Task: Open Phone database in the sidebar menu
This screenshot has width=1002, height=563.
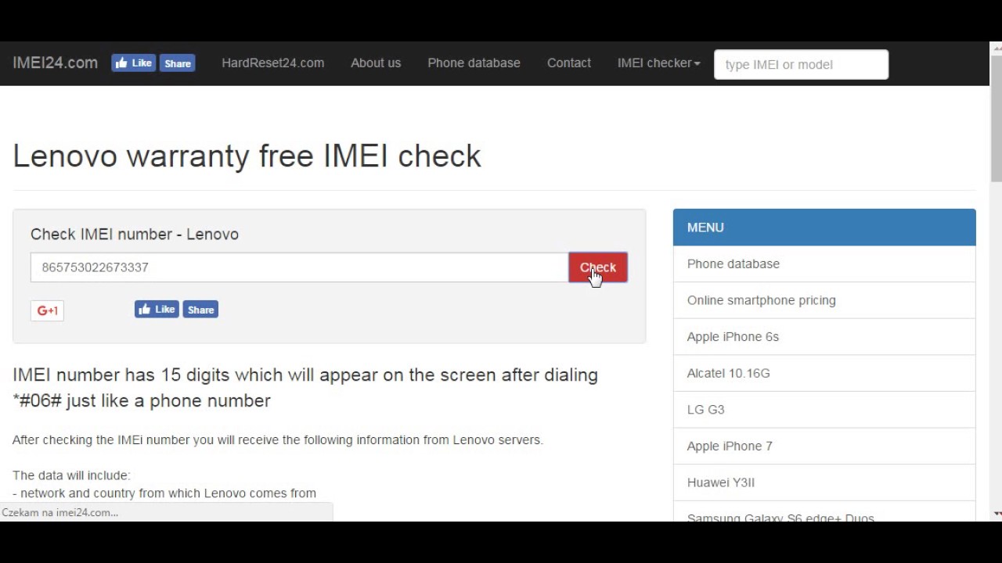Action: (824, 264)
